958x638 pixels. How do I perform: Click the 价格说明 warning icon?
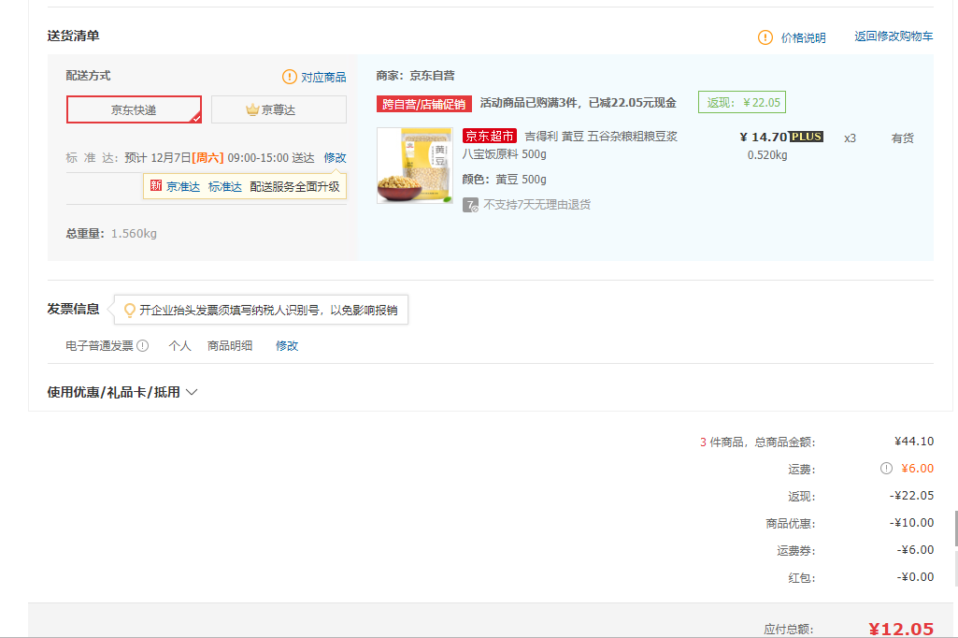(x=765, y=38)
